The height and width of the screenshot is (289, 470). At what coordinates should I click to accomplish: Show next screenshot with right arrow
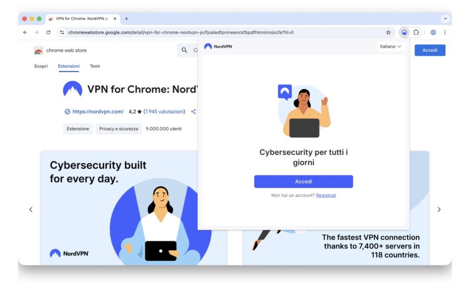439,209
